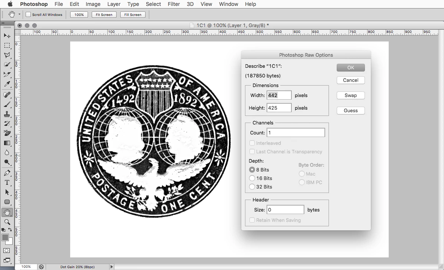Open the Select menu
The width and height of the screenshot is (444, 270).
pos(153,4)
